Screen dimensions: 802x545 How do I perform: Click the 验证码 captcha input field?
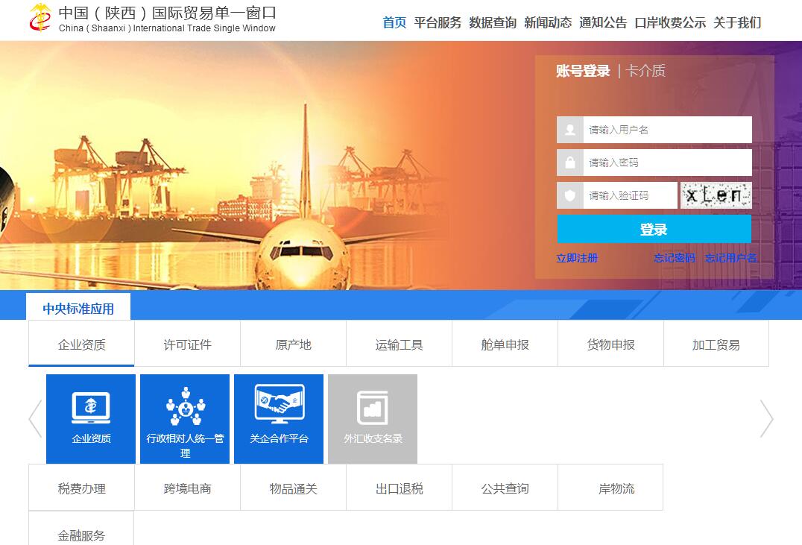click(x=630, y=195)
